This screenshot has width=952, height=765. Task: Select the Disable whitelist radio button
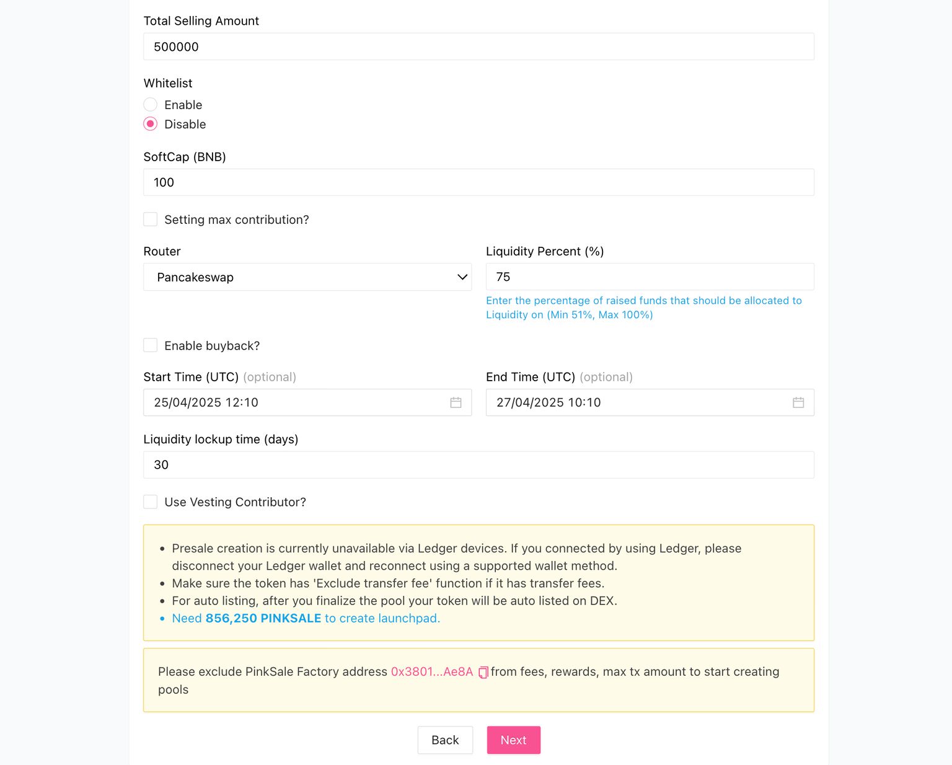click(x=151, y=124)
